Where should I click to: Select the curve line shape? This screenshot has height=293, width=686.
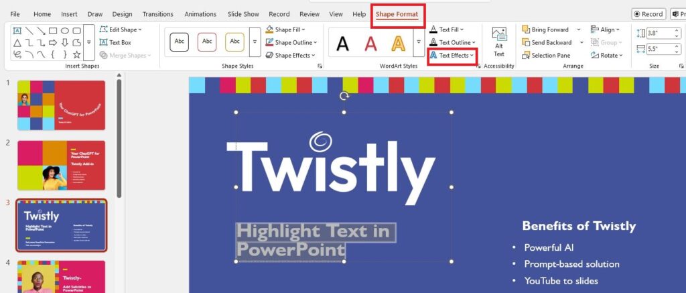click(x=41, y=55)
